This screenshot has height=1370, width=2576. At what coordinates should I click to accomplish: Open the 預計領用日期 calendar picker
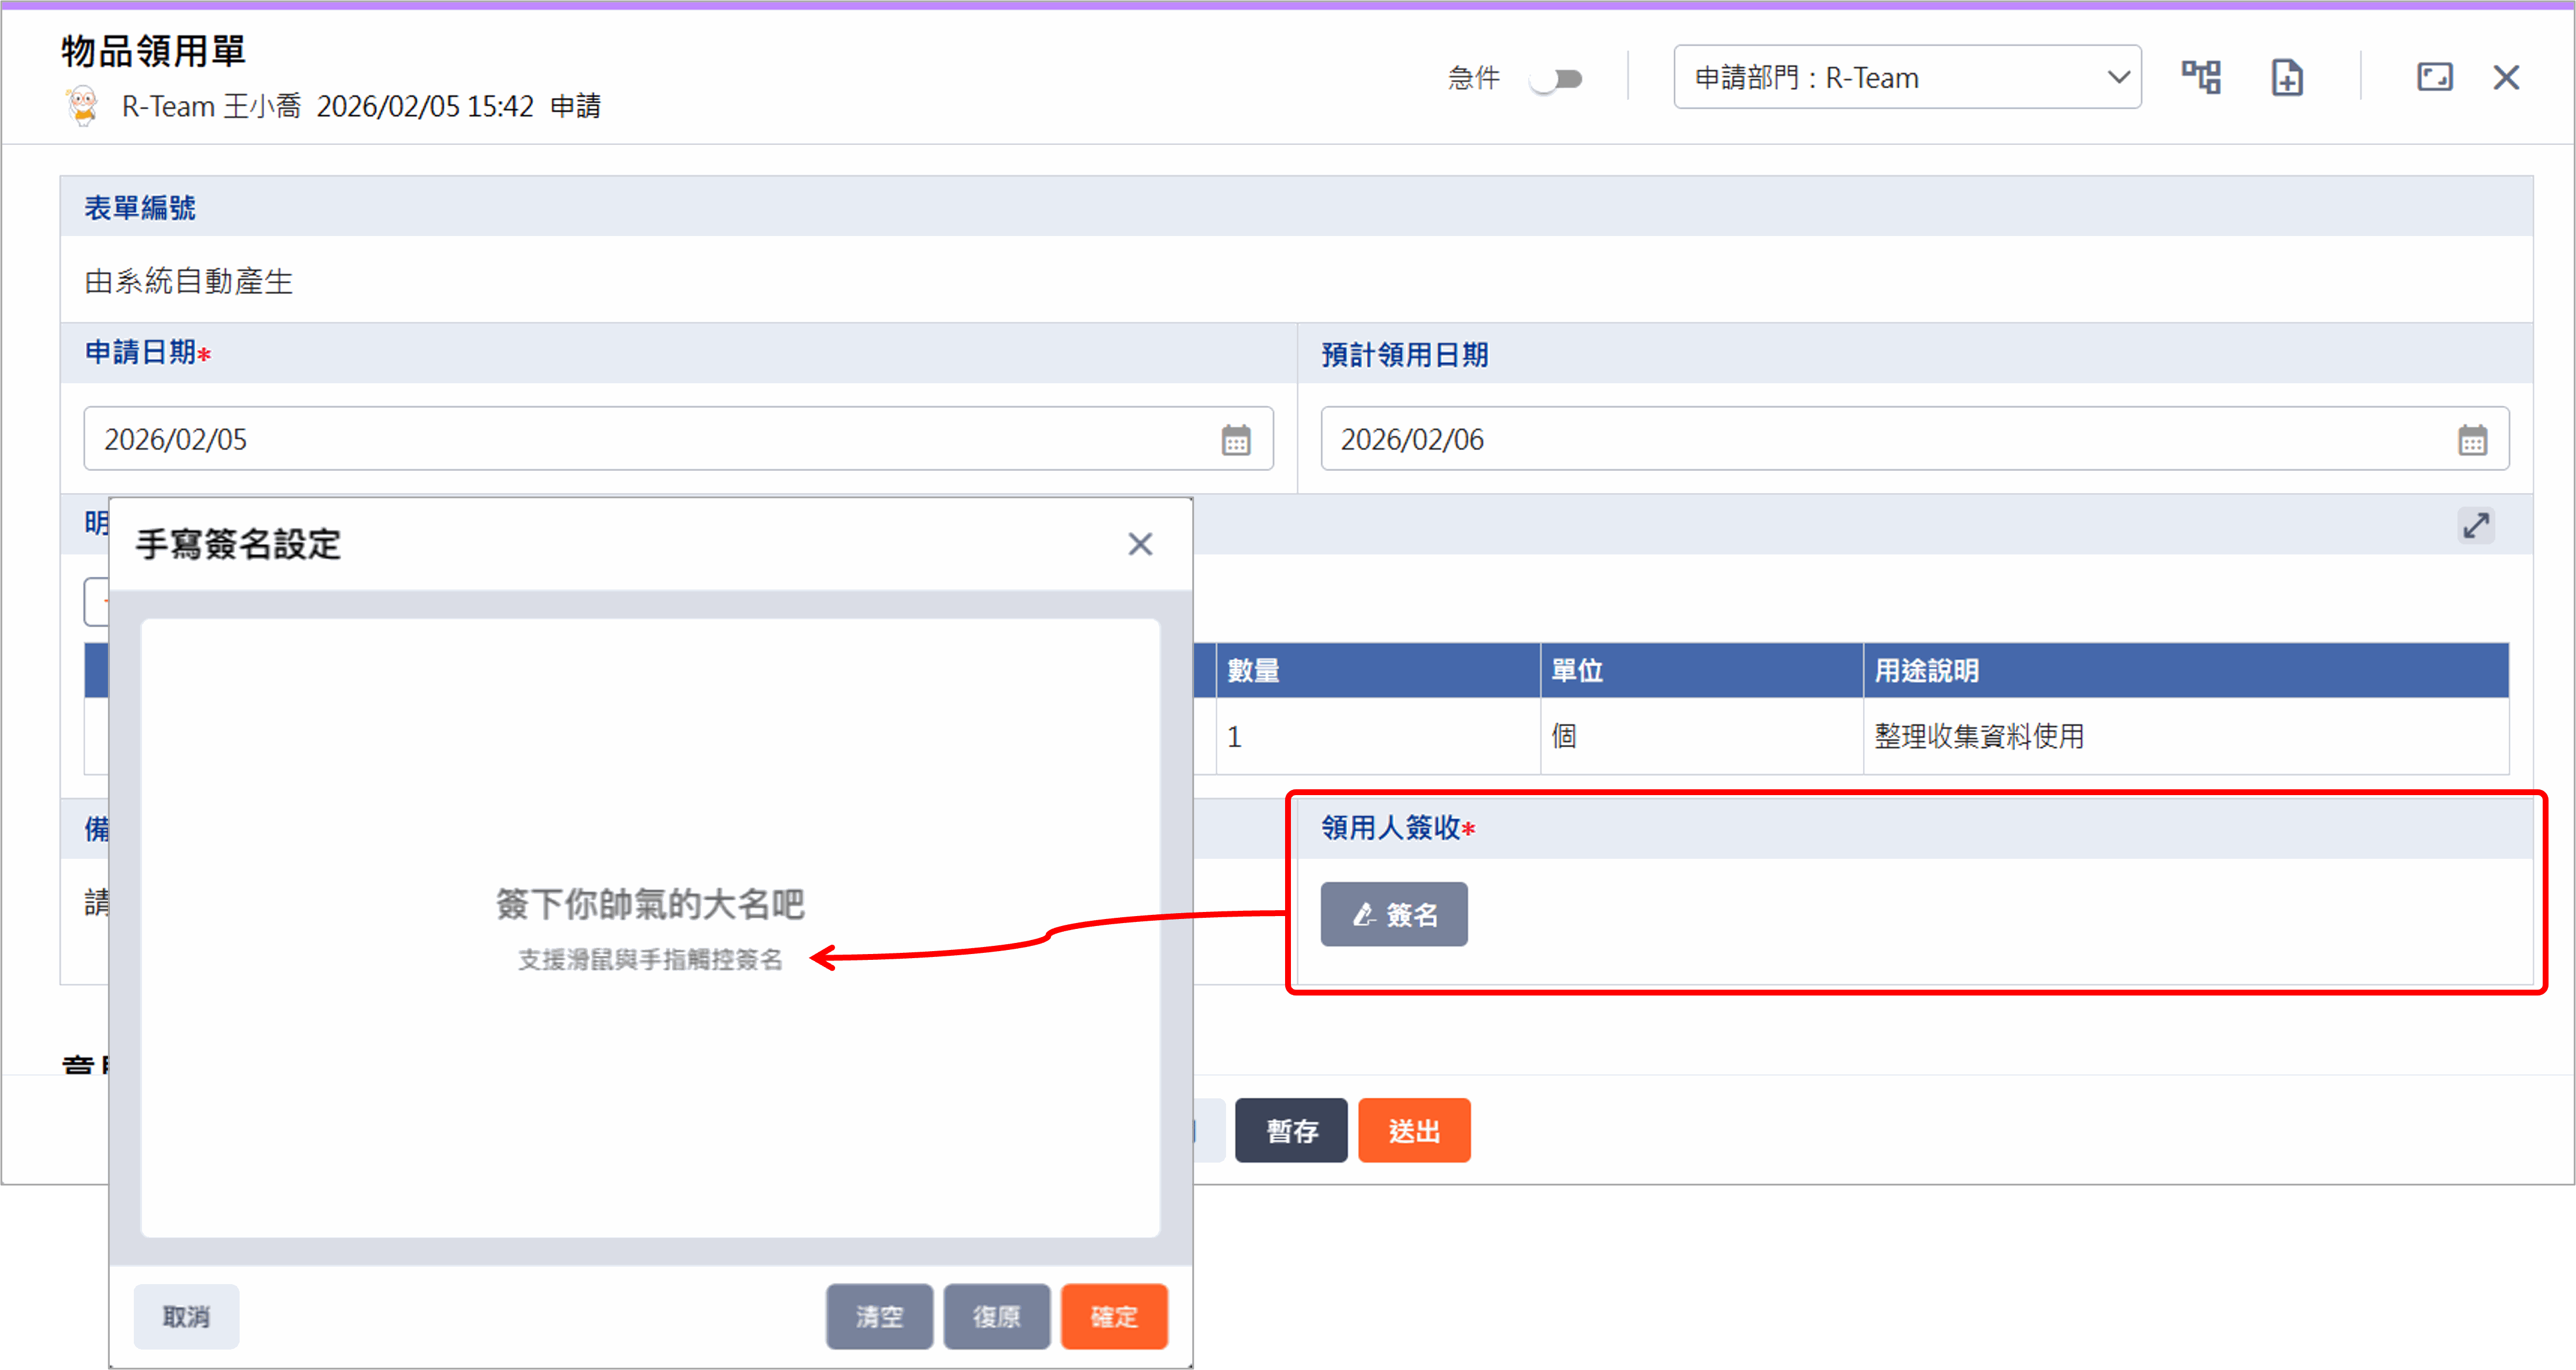coord(2472,440)
